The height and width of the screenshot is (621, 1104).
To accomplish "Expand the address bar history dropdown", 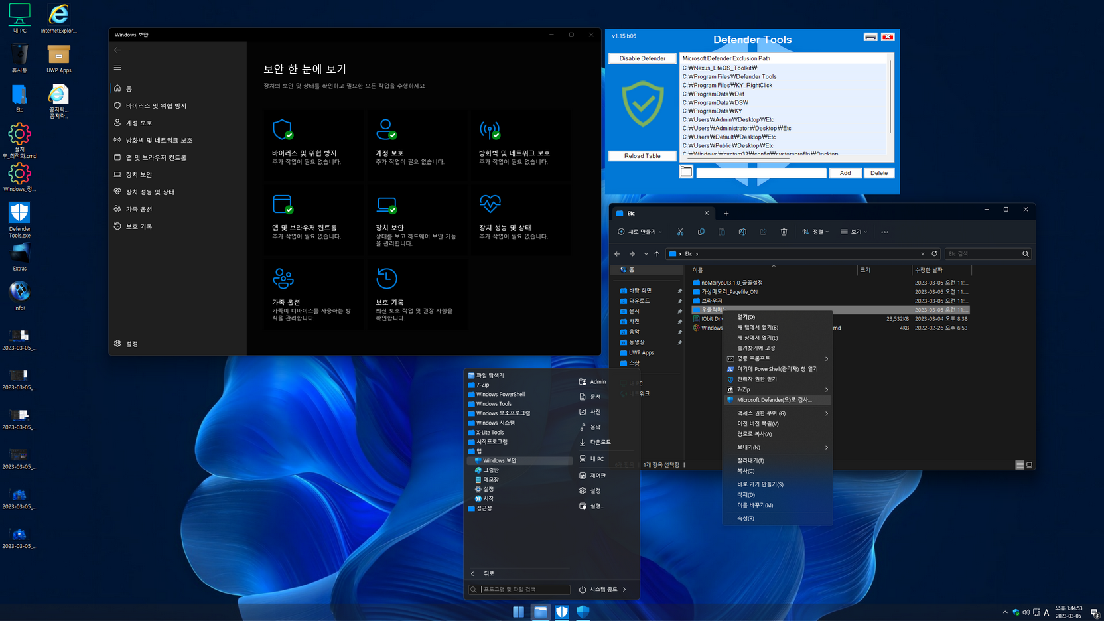I will [x=922, y=253].
